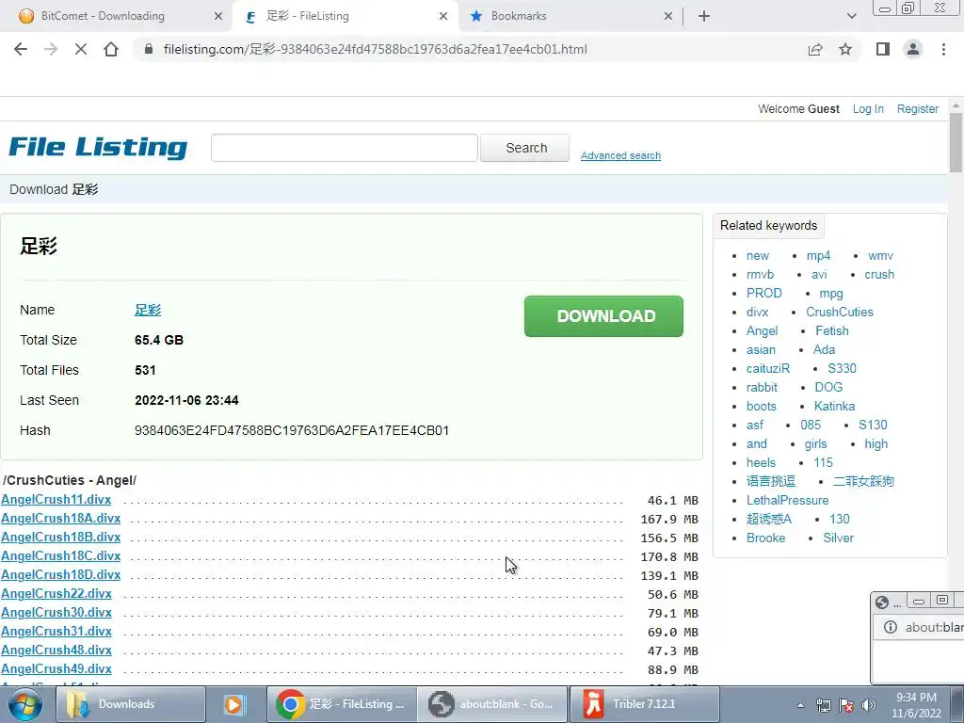This screenshot has height=723, width=964.
Task: Open the Chrome three-dot menu
Action: (x=943, y=49)
